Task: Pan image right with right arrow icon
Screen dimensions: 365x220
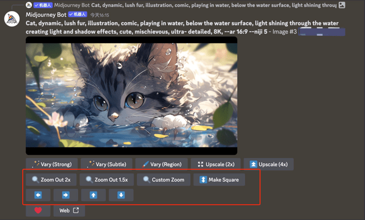Action: [66, 195]
